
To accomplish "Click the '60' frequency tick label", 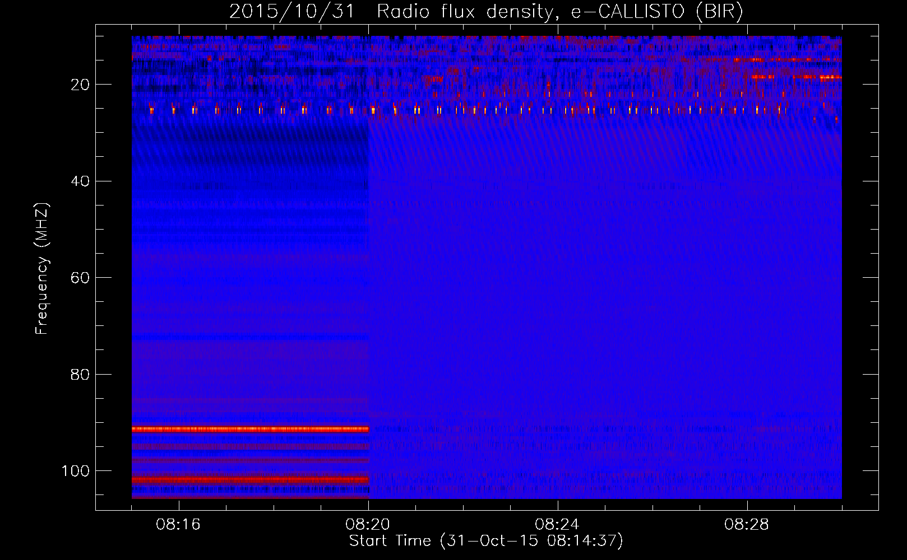I will pyautogui.click(x=80, y=278).
